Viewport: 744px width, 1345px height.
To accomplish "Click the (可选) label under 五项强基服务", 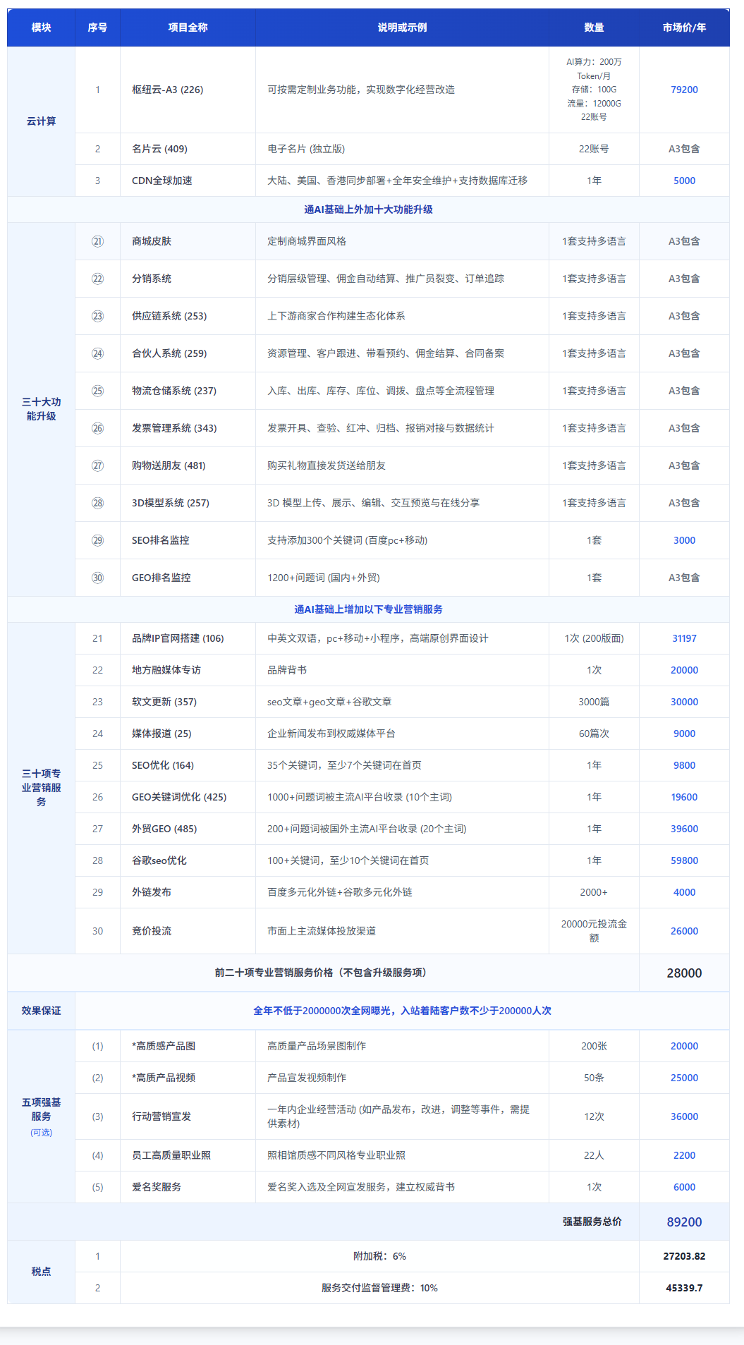I will 41,1133.
